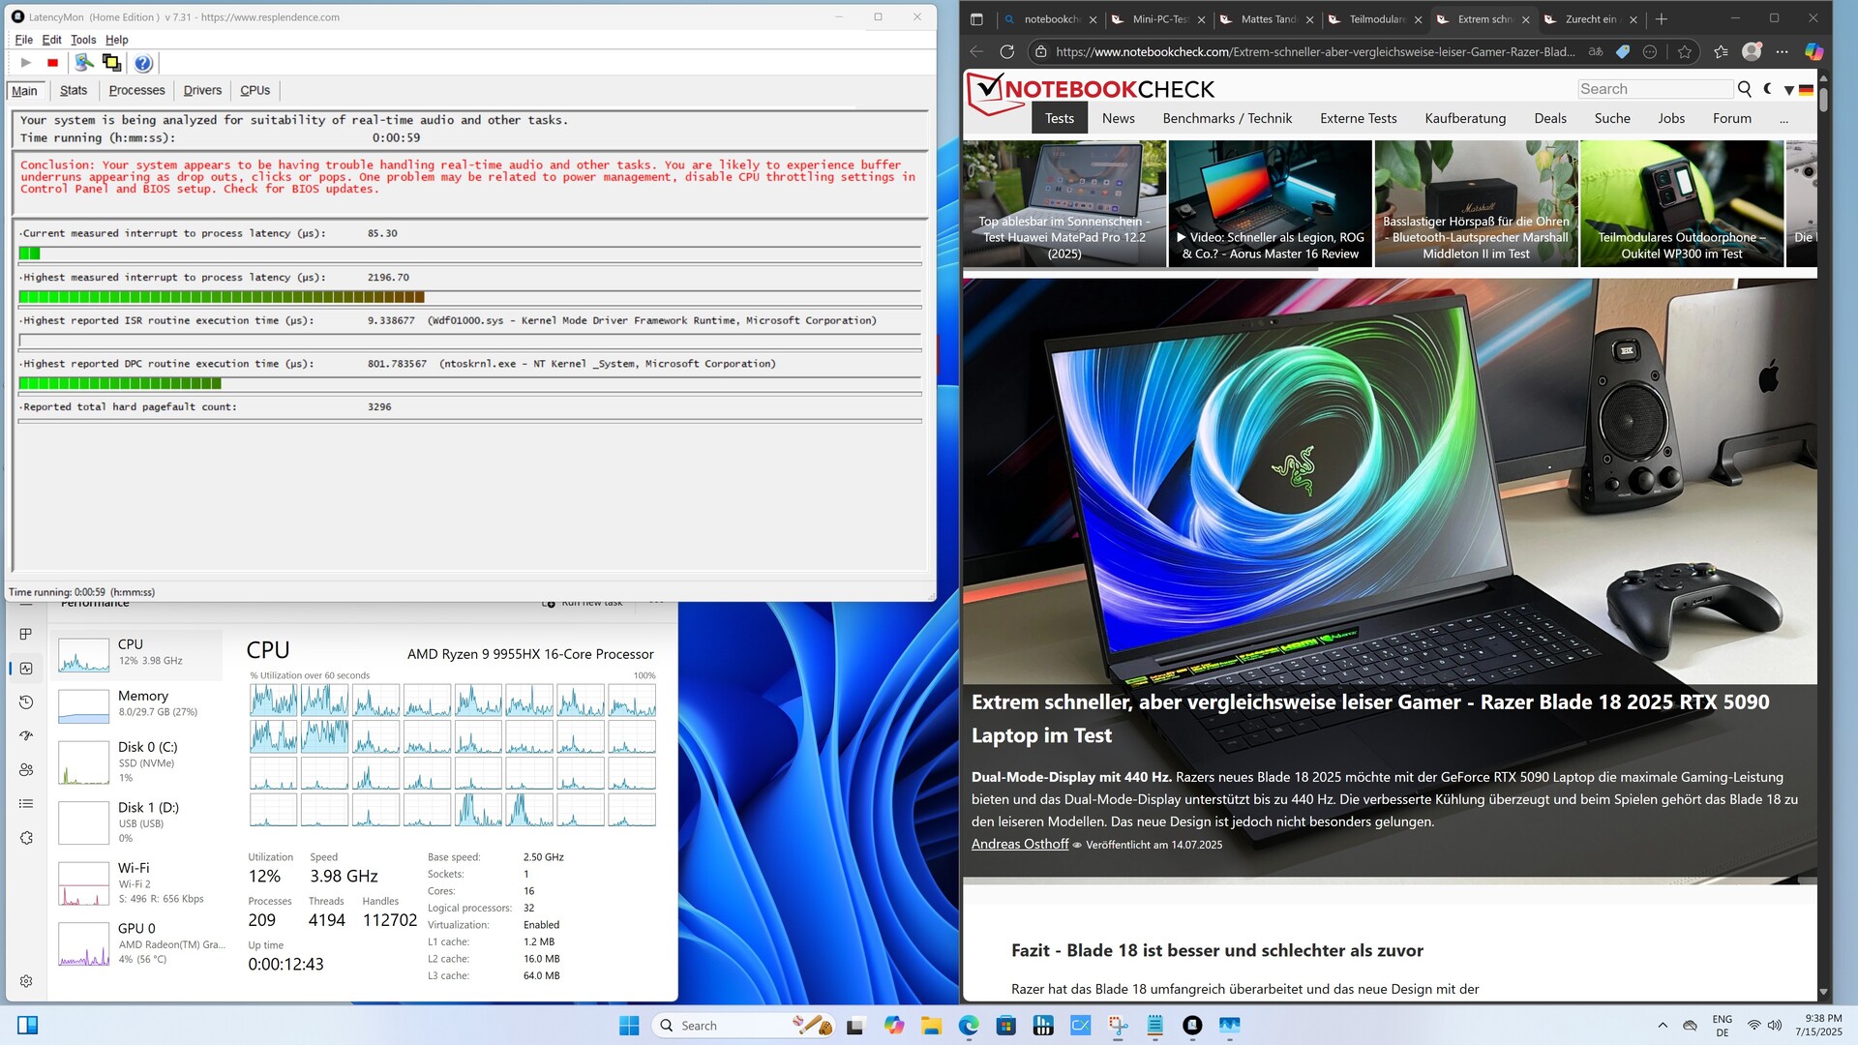Open Task Manager Settings gear icon

(x=26, y=980)
